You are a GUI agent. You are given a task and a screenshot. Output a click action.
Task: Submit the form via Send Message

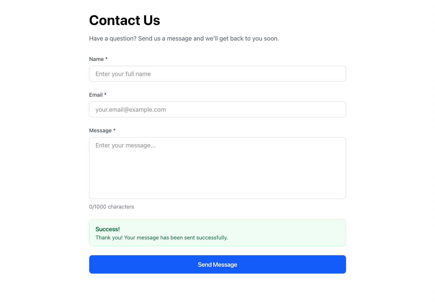[x=217, y=264]
